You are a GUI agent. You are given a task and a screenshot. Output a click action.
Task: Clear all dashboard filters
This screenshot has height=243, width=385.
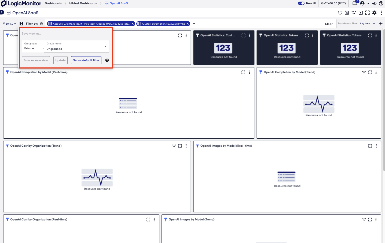329,24
